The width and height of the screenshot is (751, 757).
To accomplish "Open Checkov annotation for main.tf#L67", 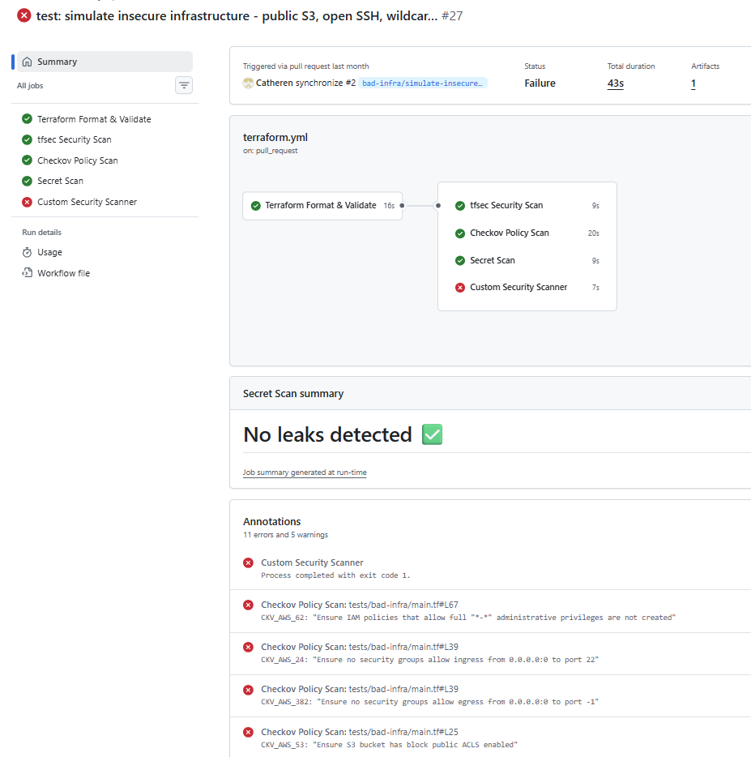I will coord(360,605).
